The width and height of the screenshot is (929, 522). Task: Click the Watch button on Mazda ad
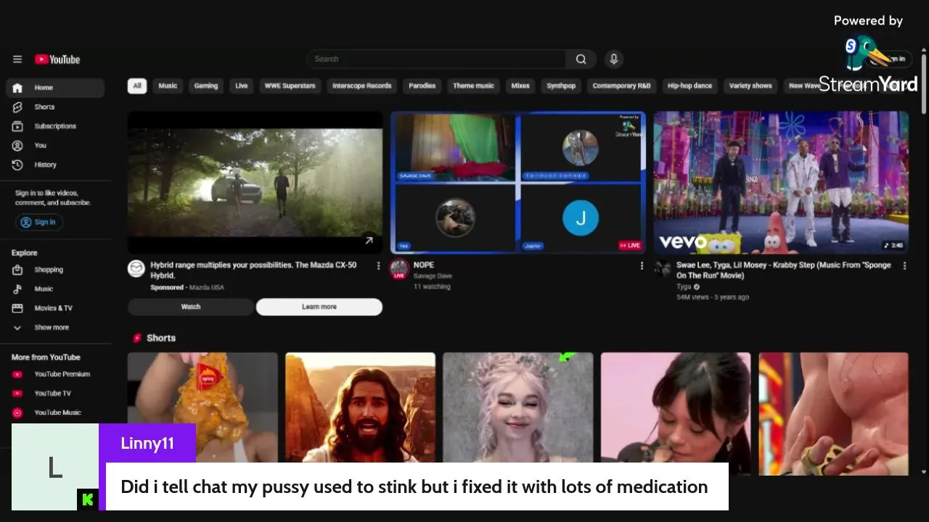191,307
